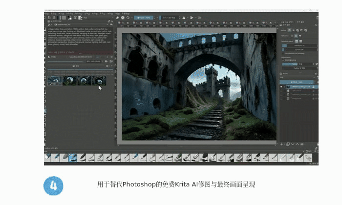
Task: Select the first eraser brush preset
Action: pyautogui.click(x=48, y=157)
